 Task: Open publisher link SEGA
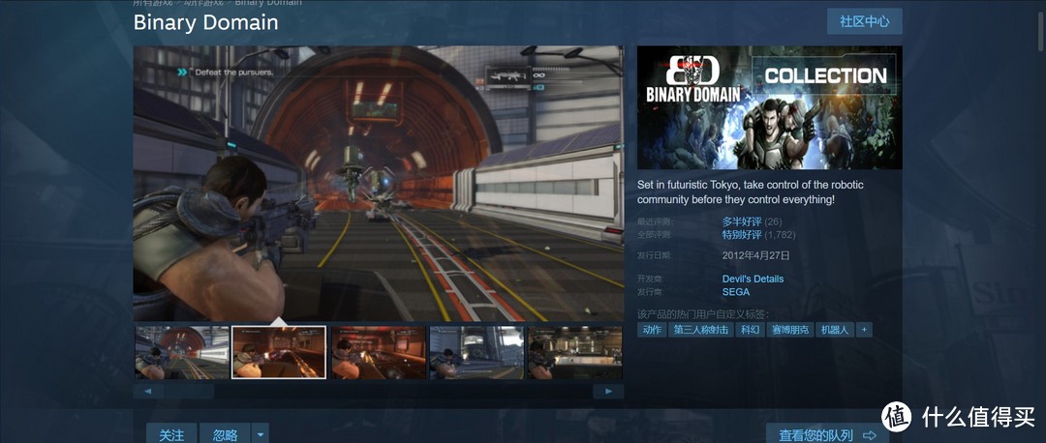pos(736,292)
